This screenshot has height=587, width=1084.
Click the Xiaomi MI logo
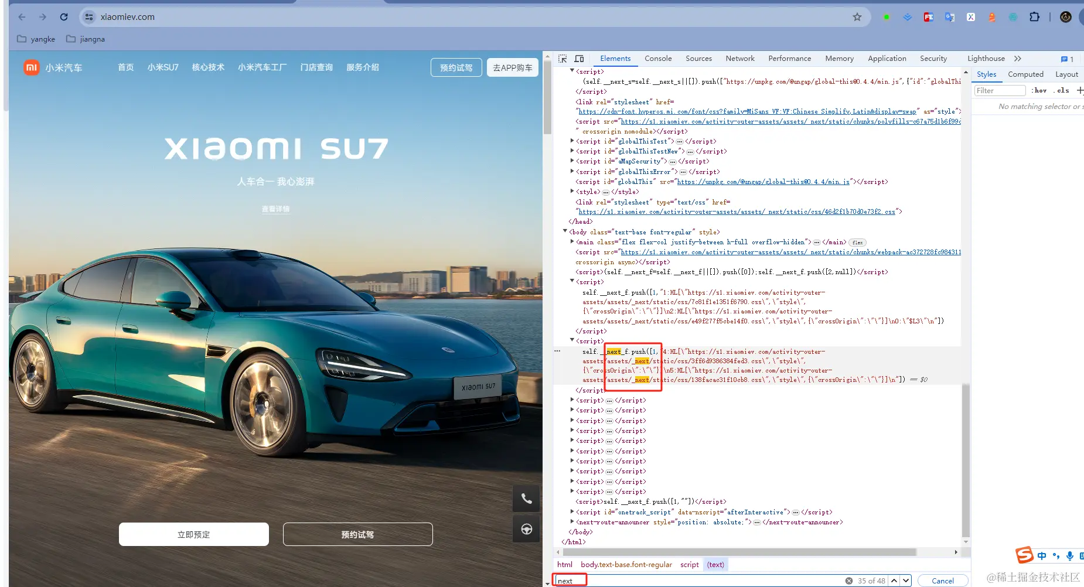tap(31, 67)
